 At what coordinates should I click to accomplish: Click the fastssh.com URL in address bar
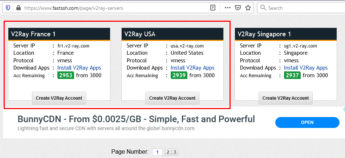(74, 8)
